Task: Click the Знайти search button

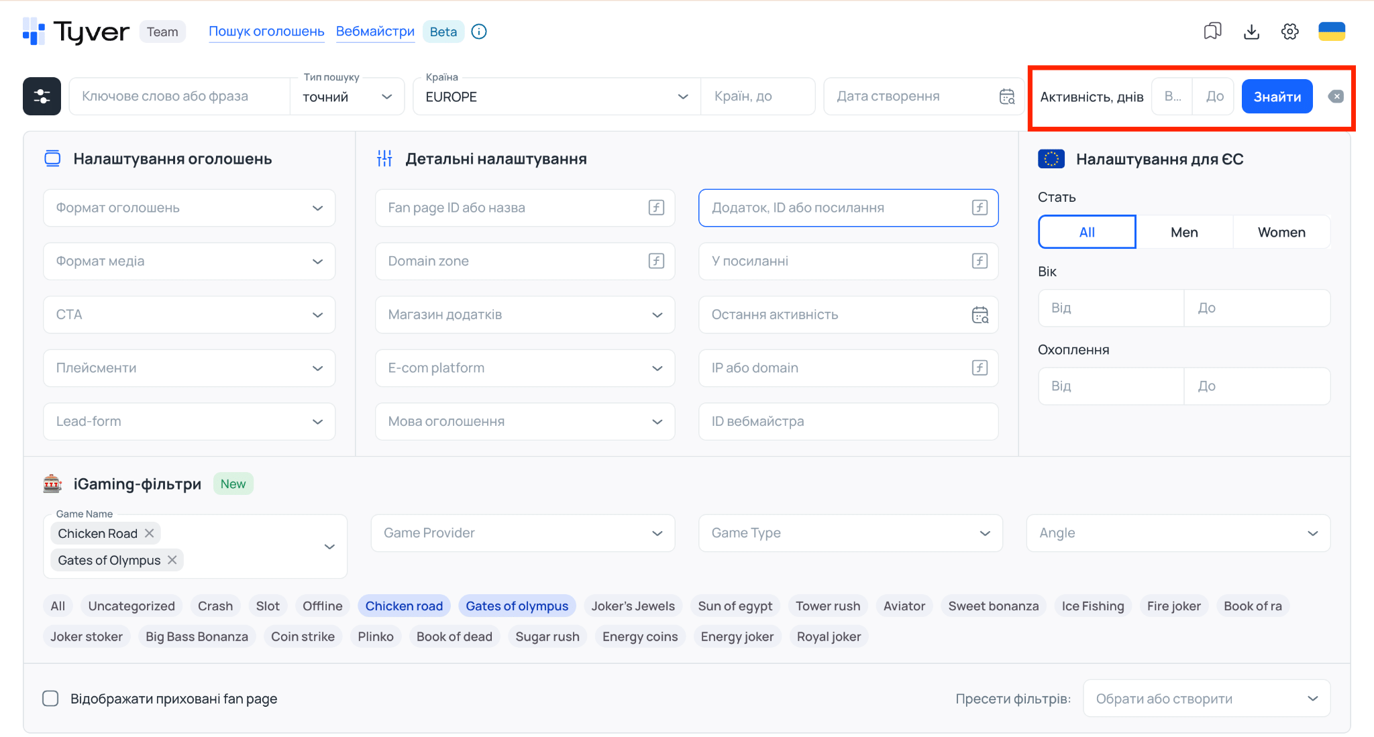Action: pos(1277,97)
